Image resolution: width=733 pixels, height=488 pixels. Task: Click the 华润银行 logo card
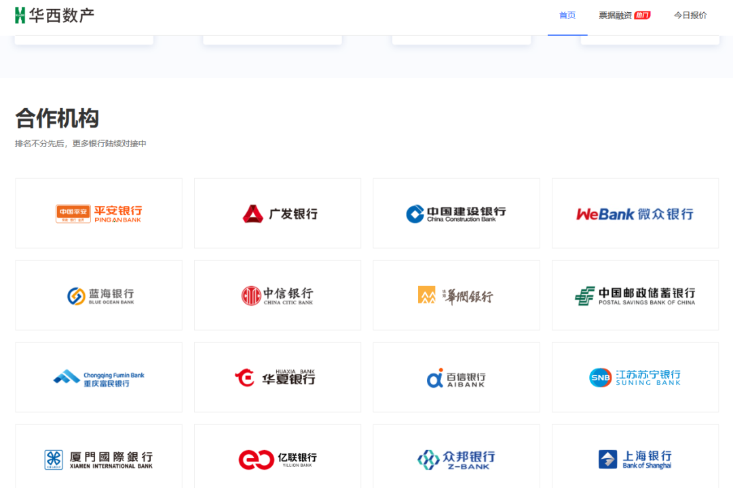456,296
